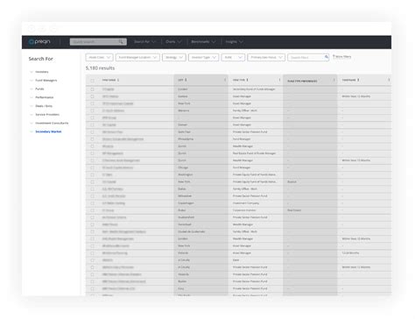Click the 'Copenhagen' city cell

[186, 203]
